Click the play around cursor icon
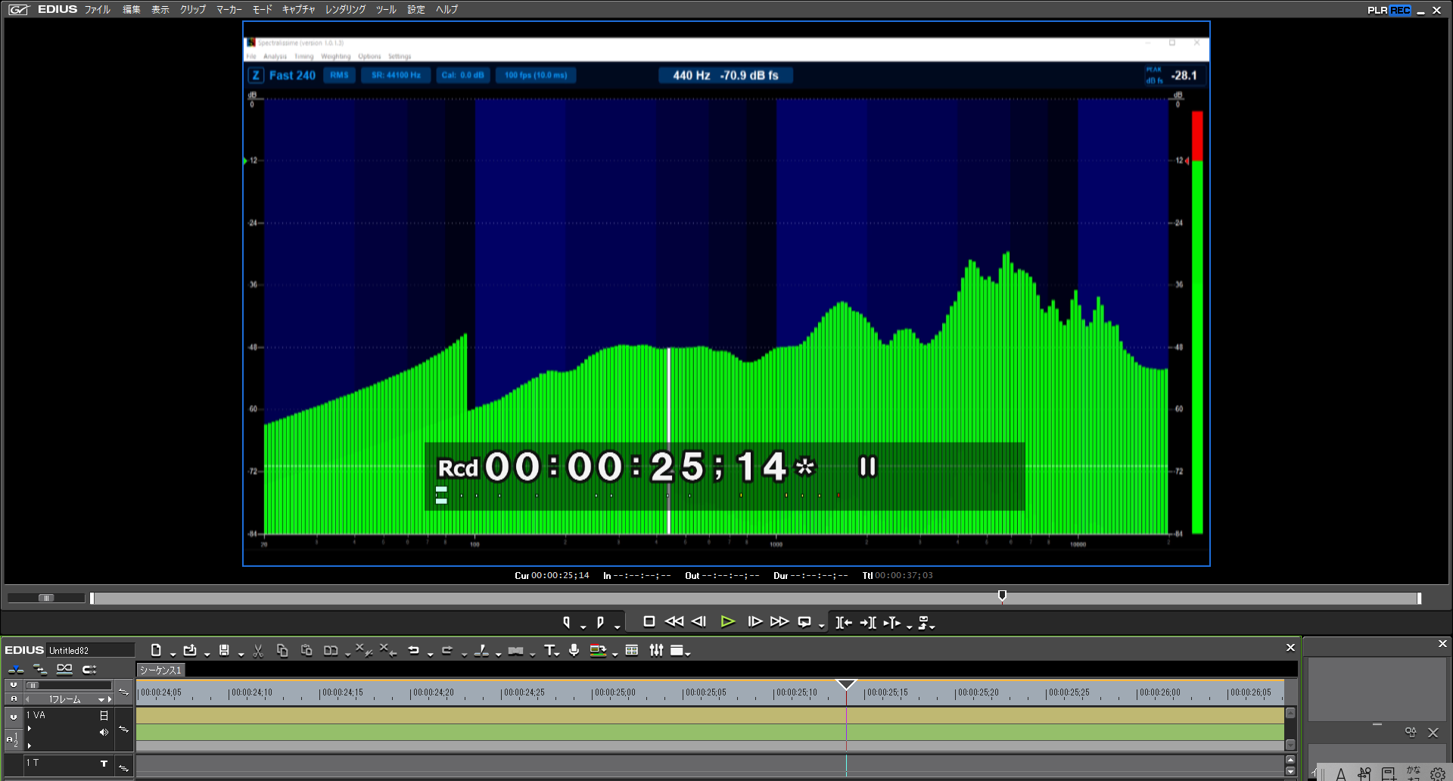Image resolution: width=1453 pixels, height=781 pixels. [892, 622]
